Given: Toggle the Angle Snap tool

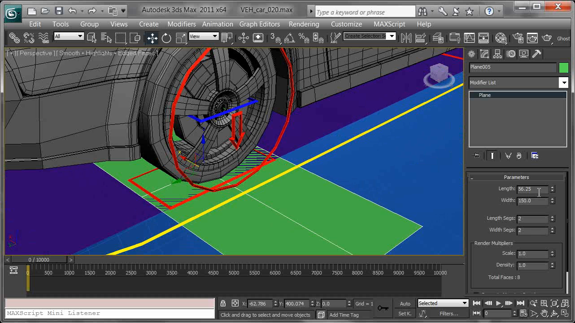Looking at the screenshot, I should click(x=289, y=38).
